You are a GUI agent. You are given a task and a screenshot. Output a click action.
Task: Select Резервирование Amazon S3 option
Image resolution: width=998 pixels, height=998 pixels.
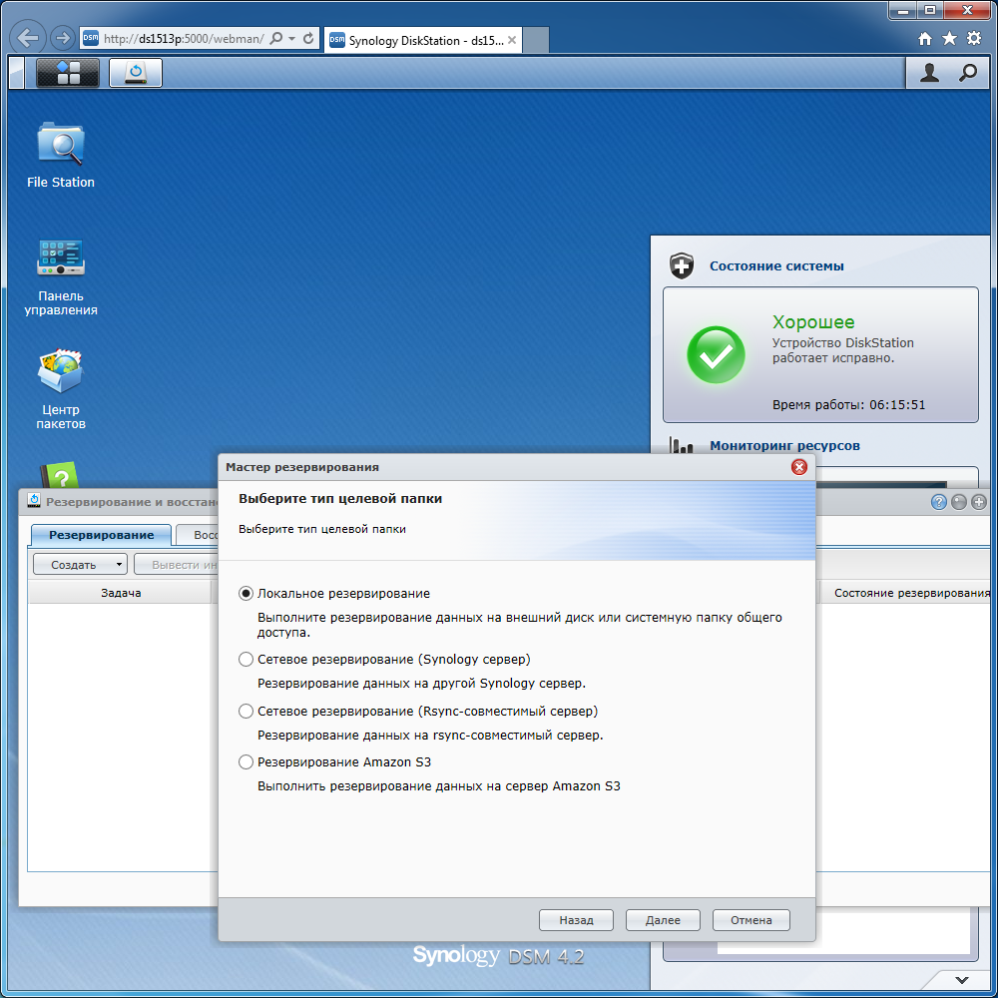246,761
